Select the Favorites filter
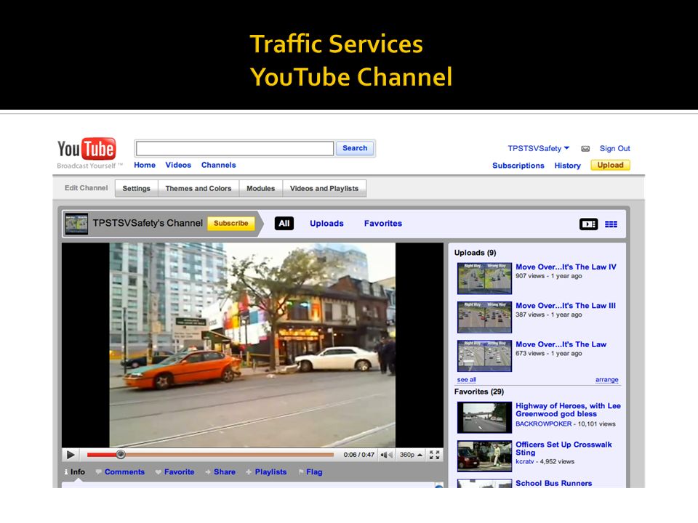The image size is (698, 523). tap(383, 223)
